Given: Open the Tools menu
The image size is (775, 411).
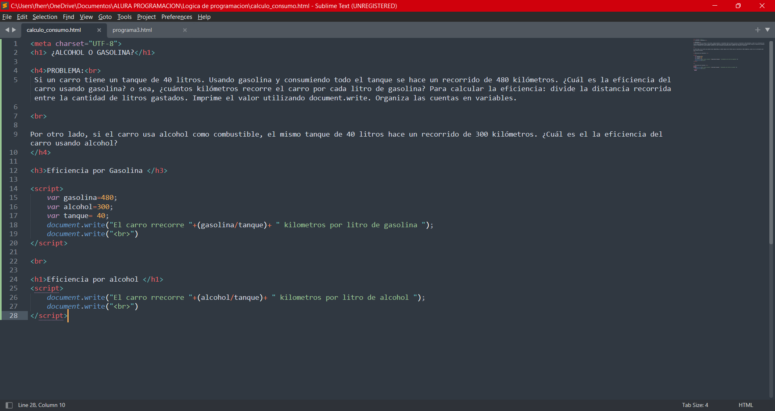Looking at the screenshot, I should [x=124, y=17].
